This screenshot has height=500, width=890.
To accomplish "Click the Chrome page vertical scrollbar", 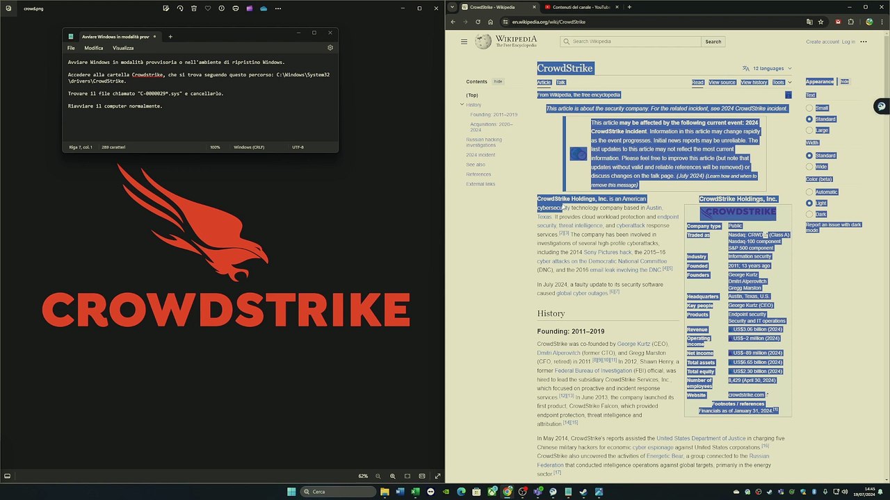I will [x=887, y=257].
